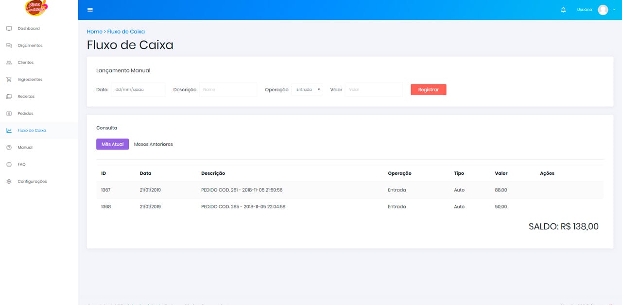Screen dimensions: 622x305
Task: Follow the Home breadcrumb link
Action: [94, 32]
